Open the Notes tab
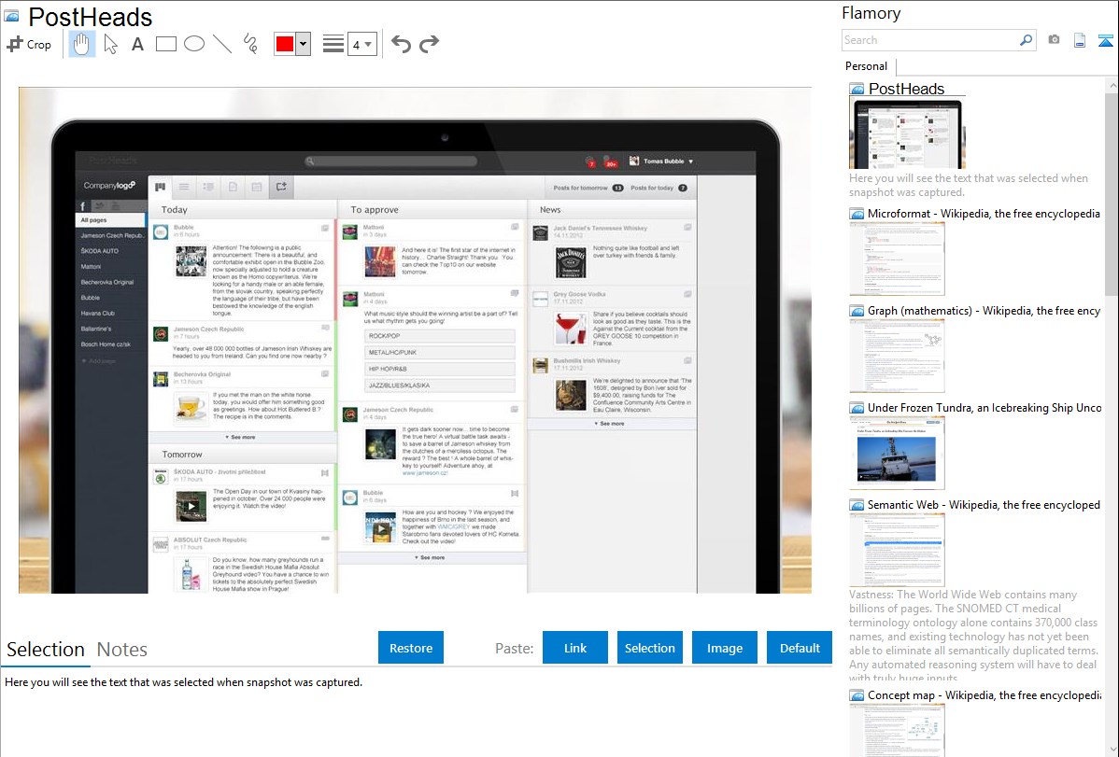1119x757 pixels. (x=122, y=650)
